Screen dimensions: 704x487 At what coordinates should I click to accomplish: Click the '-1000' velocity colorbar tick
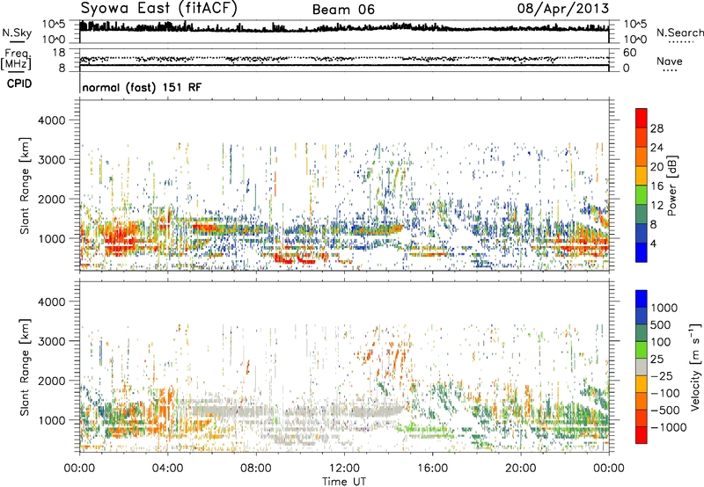669,427
